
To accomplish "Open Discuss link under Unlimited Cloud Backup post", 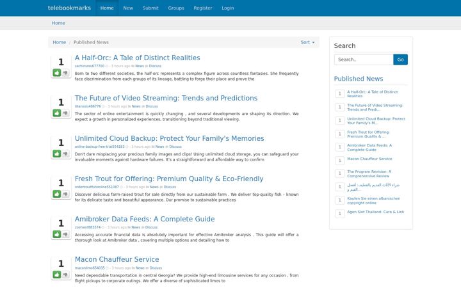I will coord(175,147).
